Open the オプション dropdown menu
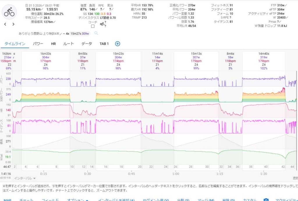This screenshot has width=298, height=201. point(78,200)
